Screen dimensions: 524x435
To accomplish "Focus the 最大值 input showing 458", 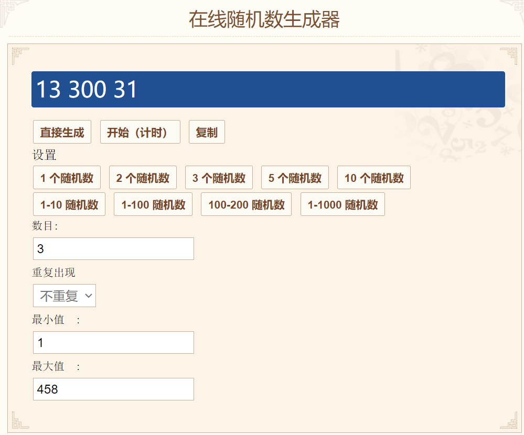I will click(113, 389).
